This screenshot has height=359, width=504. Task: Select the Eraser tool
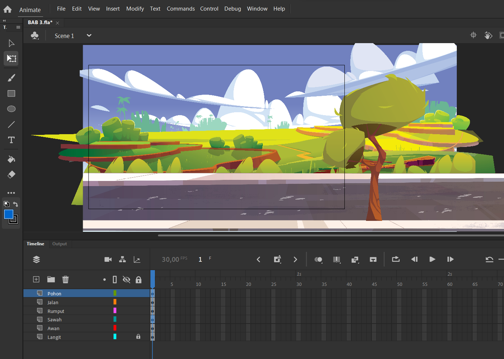[11, 174]
